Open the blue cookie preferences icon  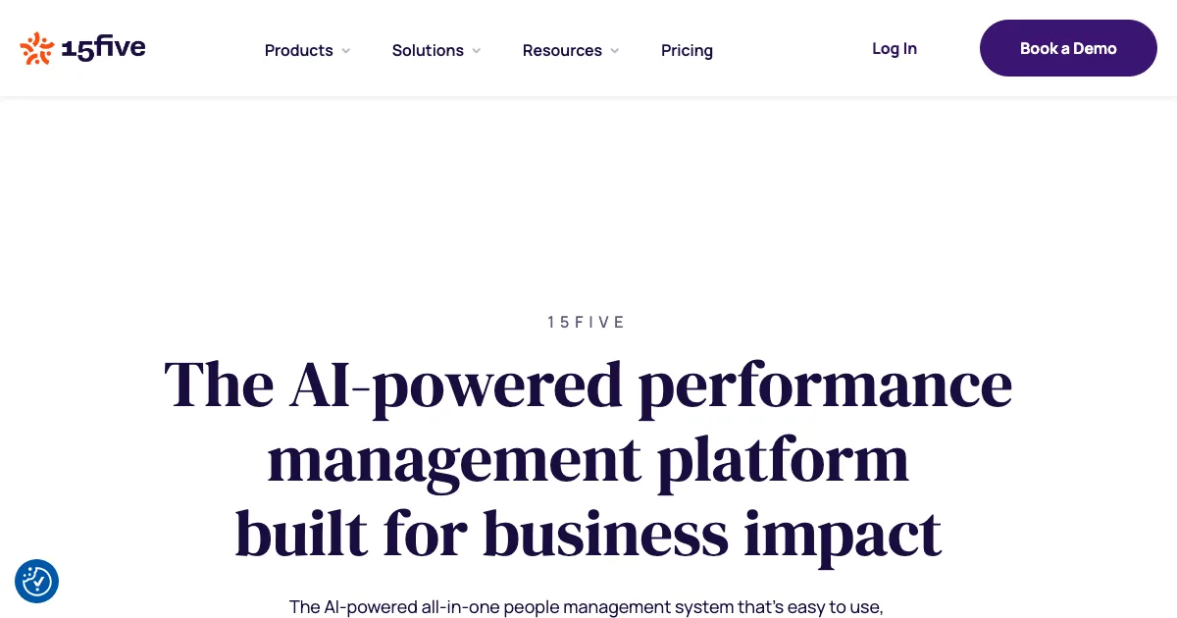[37, 581]
